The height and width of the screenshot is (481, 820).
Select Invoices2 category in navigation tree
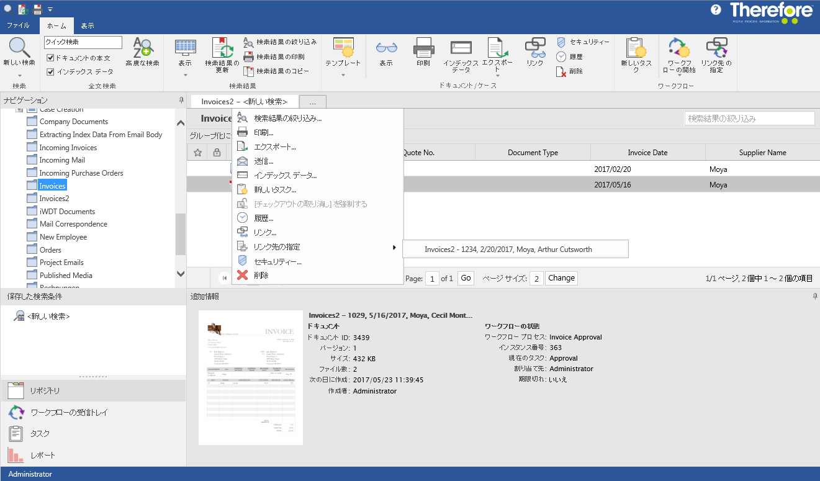click(54, 199)
